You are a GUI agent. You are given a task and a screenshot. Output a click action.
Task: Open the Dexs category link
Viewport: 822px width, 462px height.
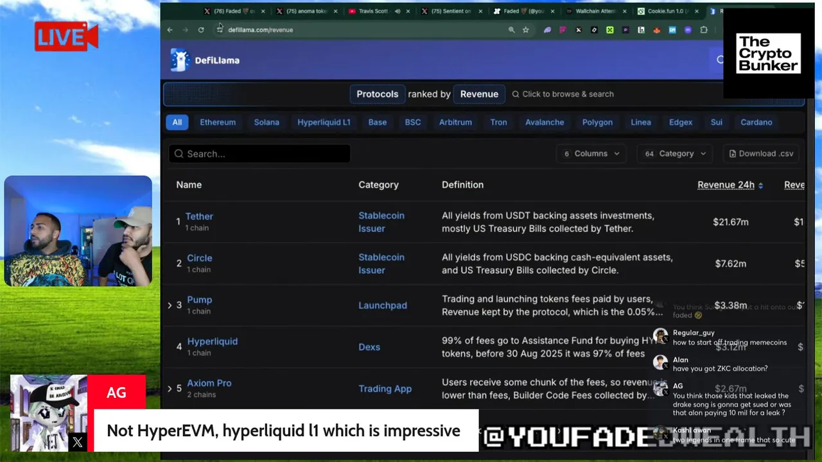(369, 347)
